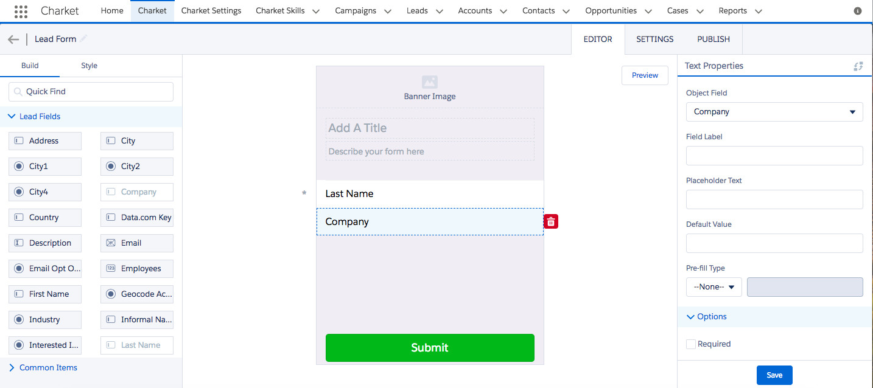Click the Save button
The width and height of the screenshot is (873, 388).
(x=774, y=375)
